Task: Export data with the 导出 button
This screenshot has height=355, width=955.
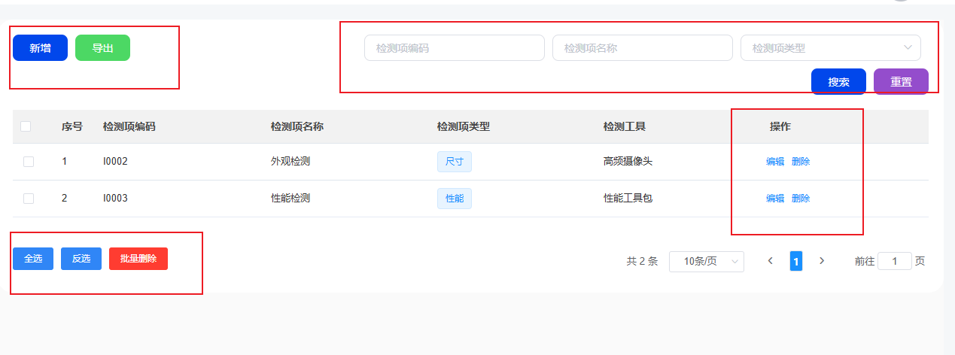Action: [102, 48]
